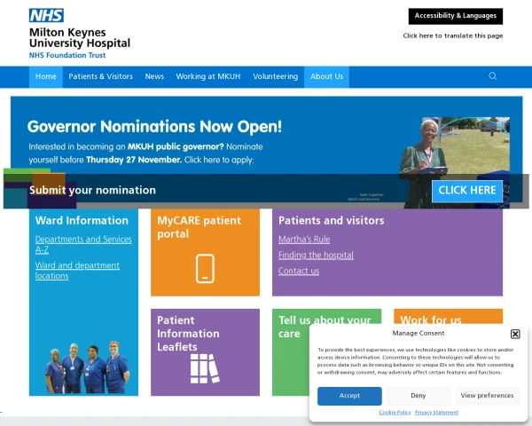Screen dimensions: 532x426
Task: Open the Privacy Statement link
Action: point(436,412)
